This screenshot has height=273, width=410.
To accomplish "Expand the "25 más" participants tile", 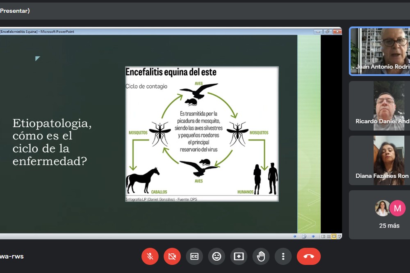I will [379, 215].
